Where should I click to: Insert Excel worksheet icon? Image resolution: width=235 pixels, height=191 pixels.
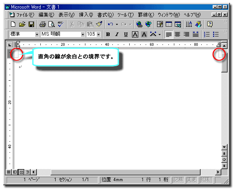pos(178,24)
